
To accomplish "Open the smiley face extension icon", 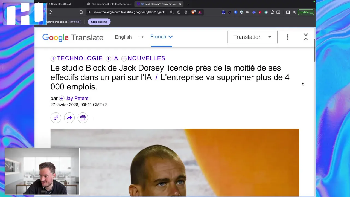I will (223, 12).
